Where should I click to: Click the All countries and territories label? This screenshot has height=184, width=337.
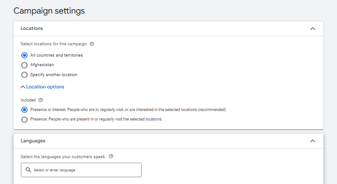click(x=56, y=55)
